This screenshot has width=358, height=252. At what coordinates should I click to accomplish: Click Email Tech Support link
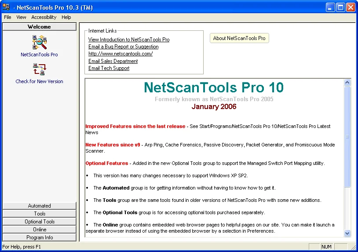tap(109, 68)
